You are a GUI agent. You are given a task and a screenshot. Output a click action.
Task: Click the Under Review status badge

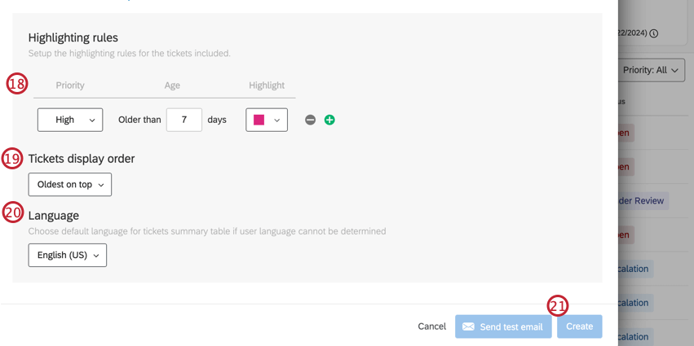[x=643, y=200]
